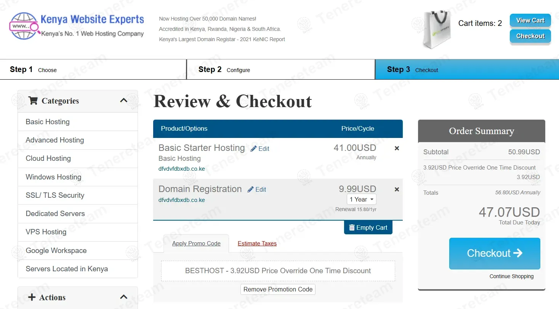Open the Google Workspace category
Viewport: 559px width, 309px height.
(x=78, y=251)
